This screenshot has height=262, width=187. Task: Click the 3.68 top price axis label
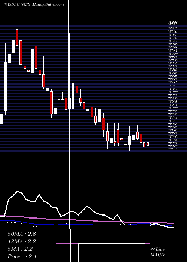coord(173,22)
